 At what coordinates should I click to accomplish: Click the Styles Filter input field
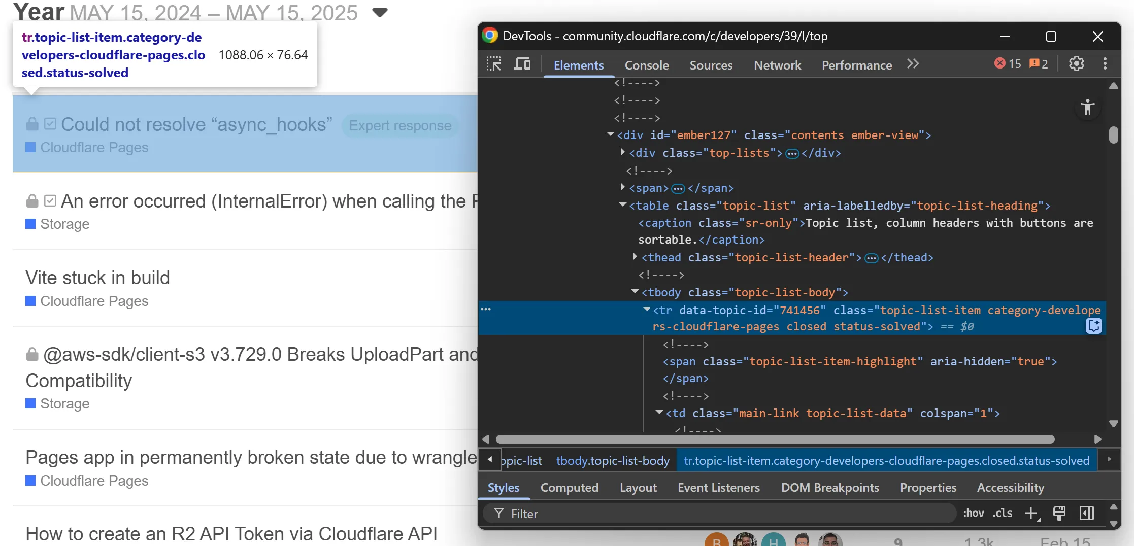pyautogui.click(x=719, y=514)
